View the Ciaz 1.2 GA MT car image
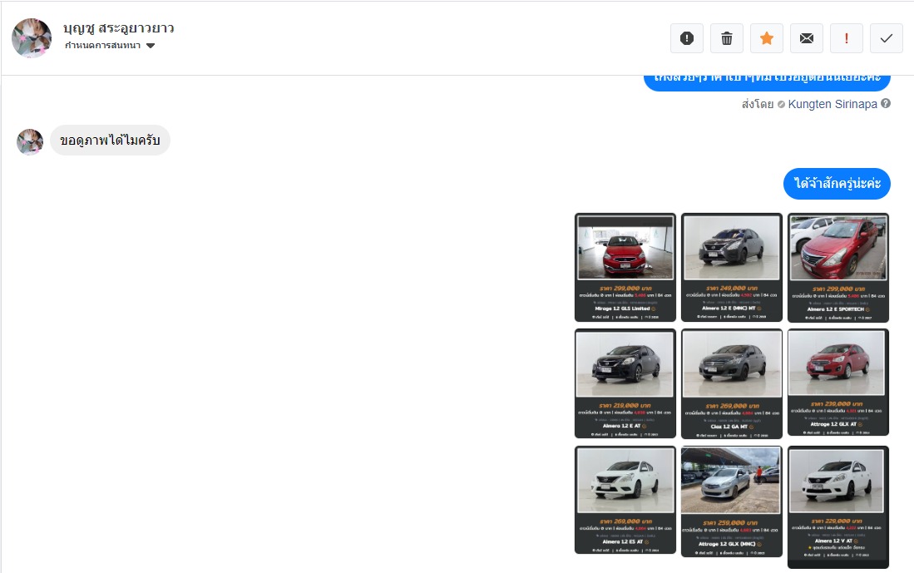This screenshot has height=573, width=914. coord(731,383)
